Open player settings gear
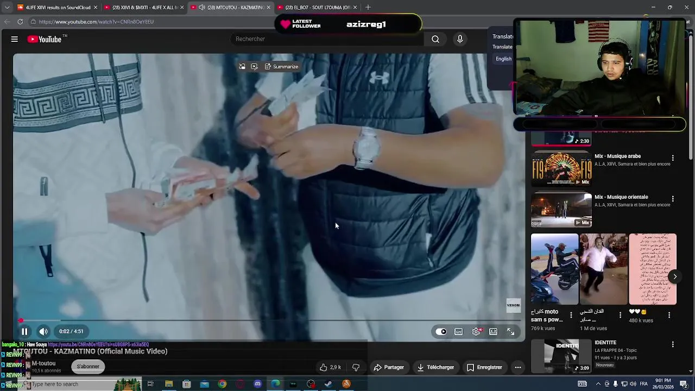Image resolution: width=695 pixels, height=391 pixels. (476, 331)
